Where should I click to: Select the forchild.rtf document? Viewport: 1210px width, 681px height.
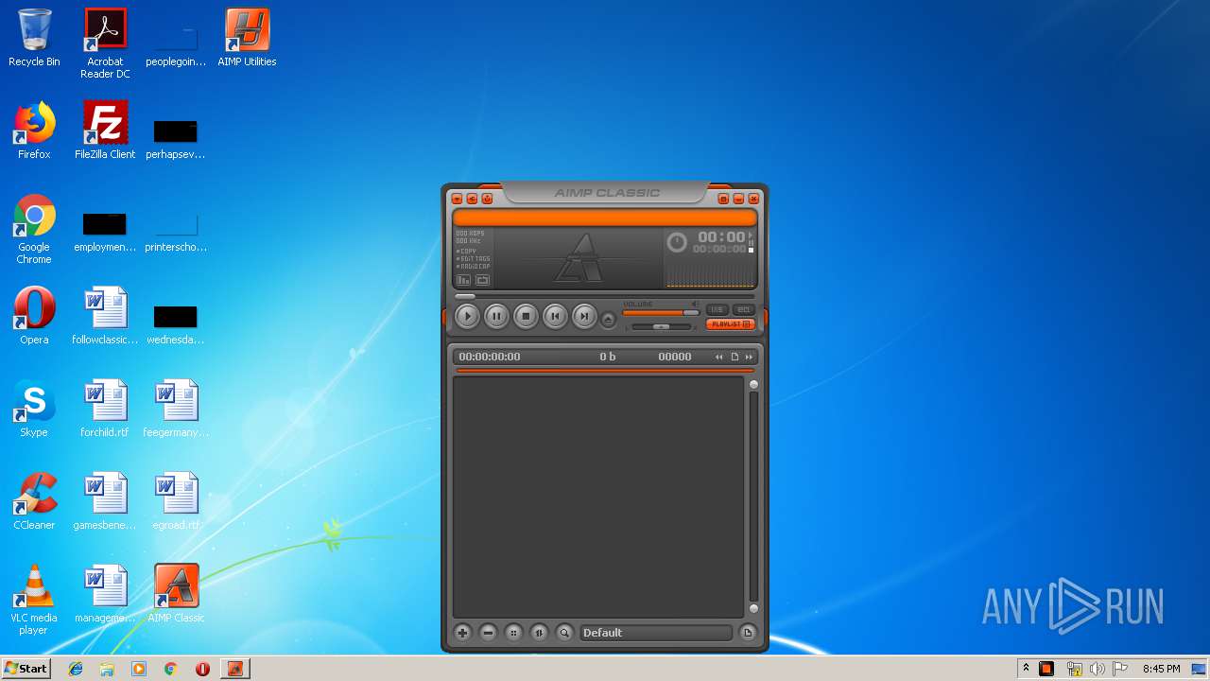tap(105, 409)
